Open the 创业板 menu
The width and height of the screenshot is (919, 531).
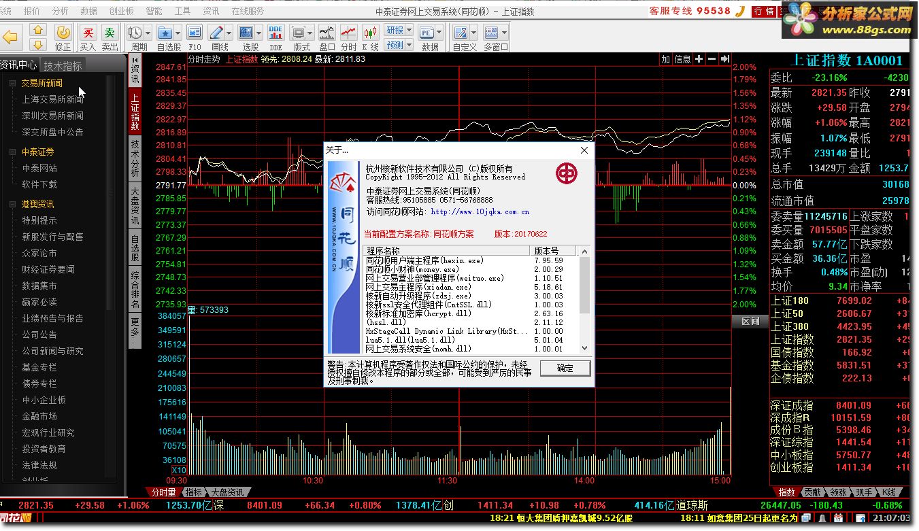[x=121, y=11]
